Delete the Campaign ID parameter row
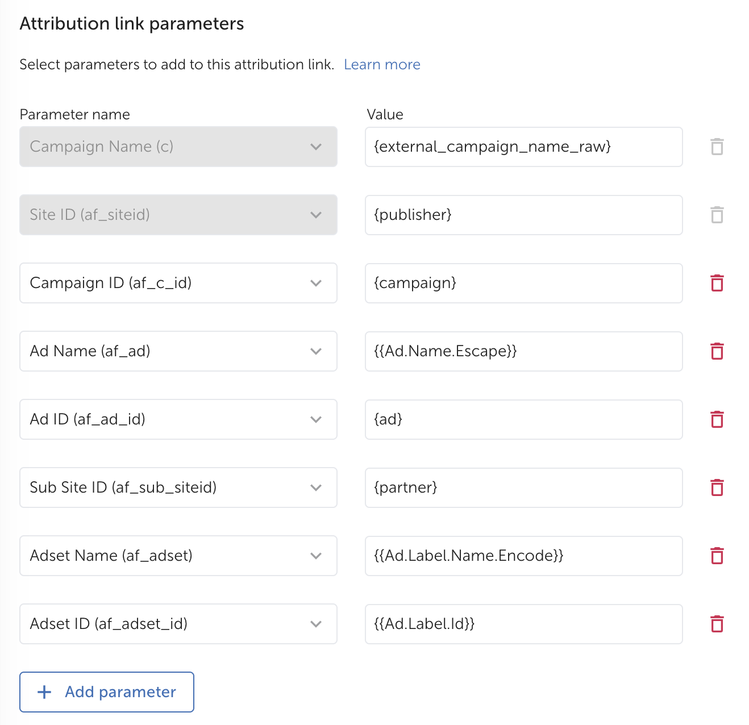 (x=717, y=283)
